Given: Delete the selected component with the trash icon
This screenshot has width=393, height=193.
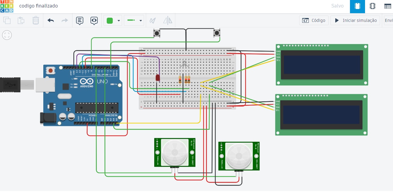Looking at the screenshot, I should [36, 20].
